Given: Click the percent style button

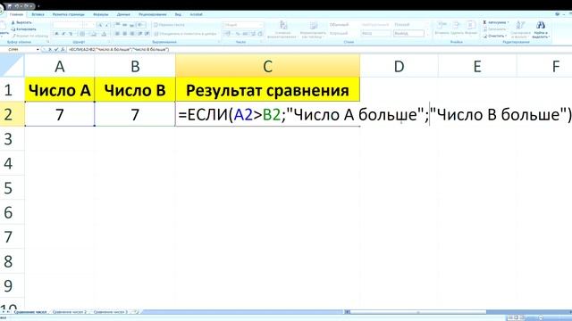Looking at the screenshot, I should pos(238,34).
